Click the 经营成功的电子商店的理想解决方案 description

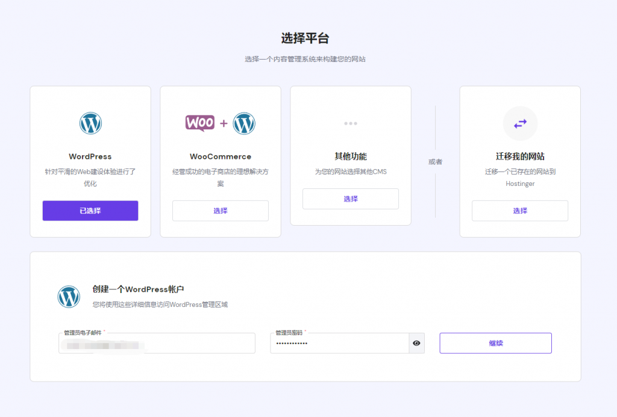tap(221, 178)
